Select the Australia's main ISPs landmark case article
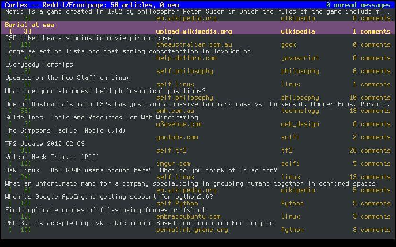 point(198,104)
